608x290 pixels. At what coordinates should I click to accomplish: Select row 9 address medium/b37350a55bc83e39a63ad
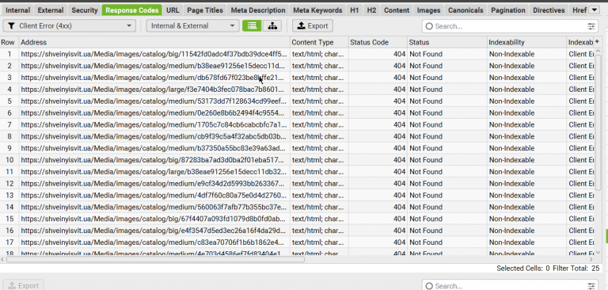click(154, 148)
